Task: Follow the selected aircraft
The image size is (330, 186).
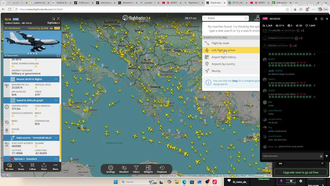Action: (32, 167)
